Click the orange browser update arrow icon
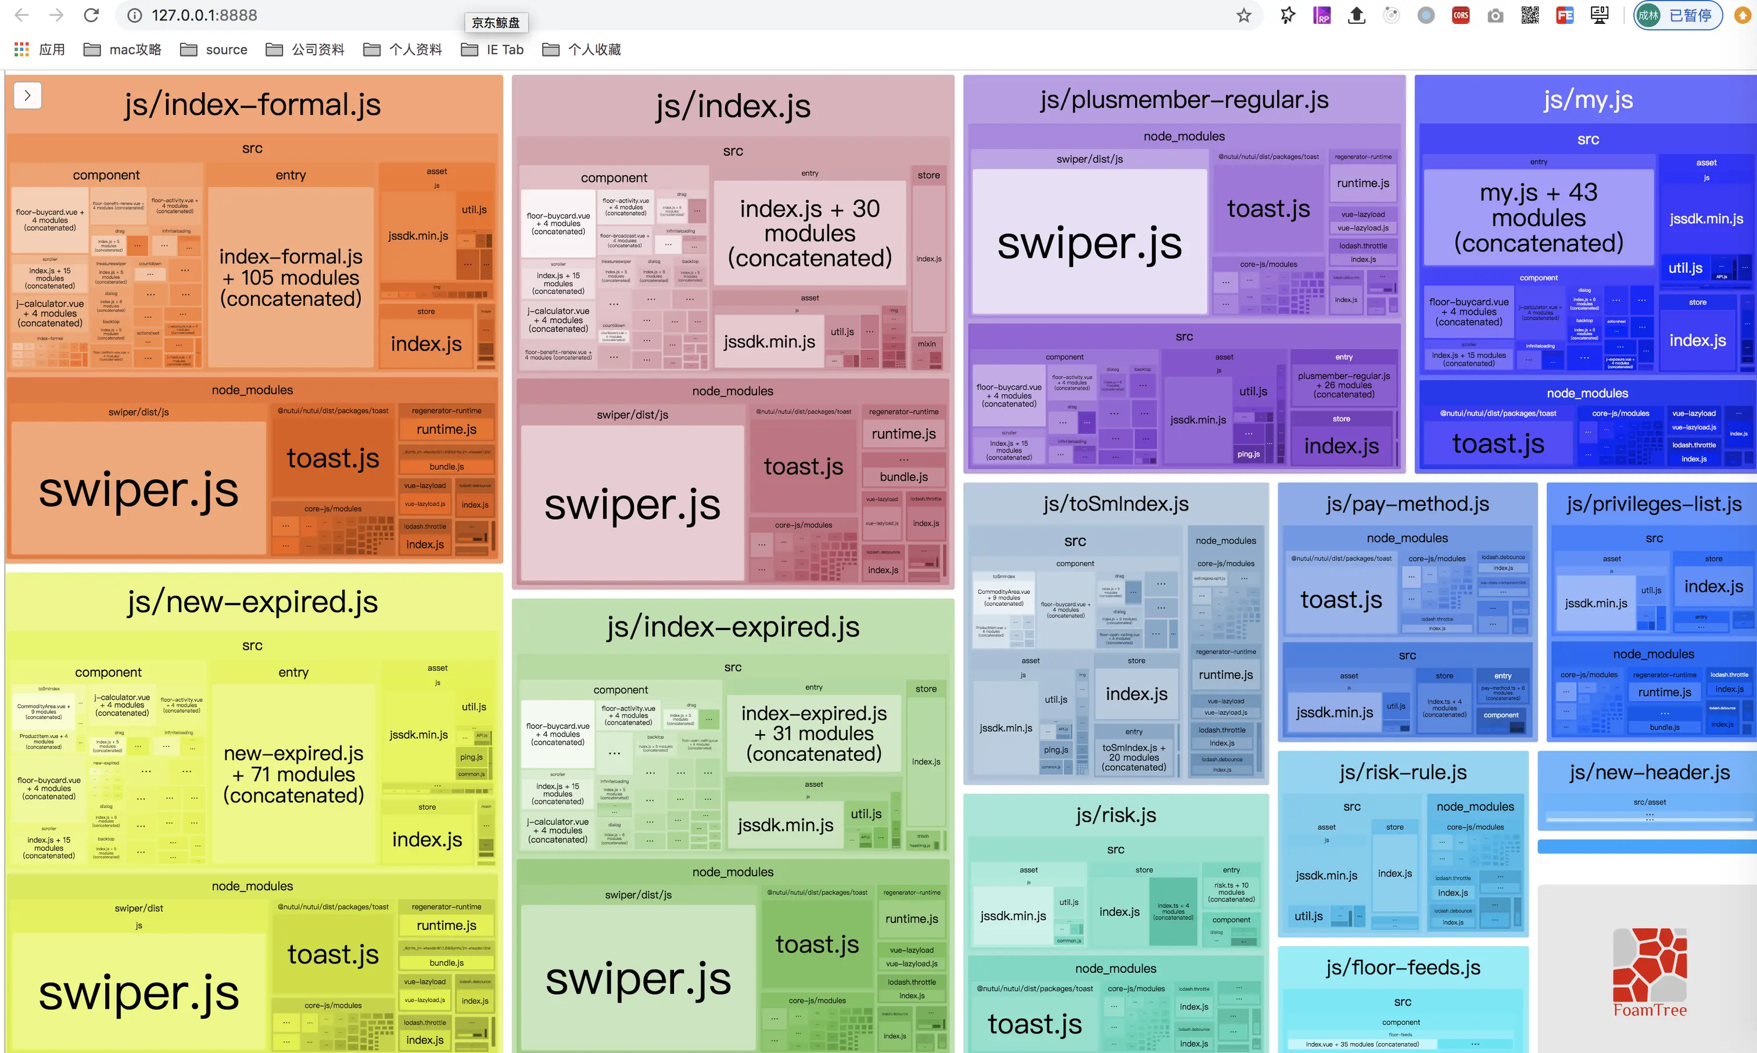Screen dimensions: 1757x1053 click(1743, 15)
